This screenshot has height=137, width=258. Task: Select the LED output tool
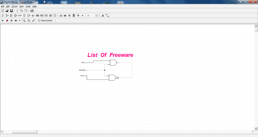[x=88, y=16]
